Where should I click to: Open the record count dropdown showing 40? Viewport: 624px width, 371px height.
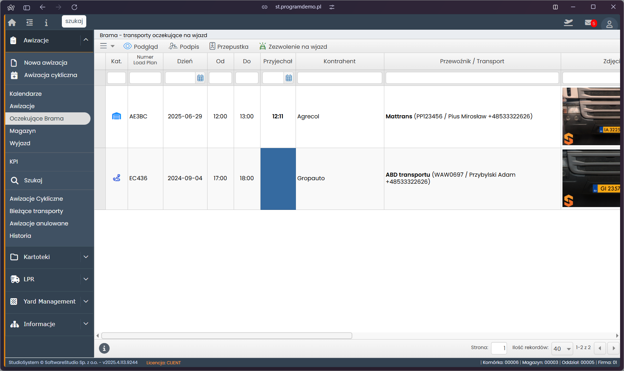pos(562,348)
